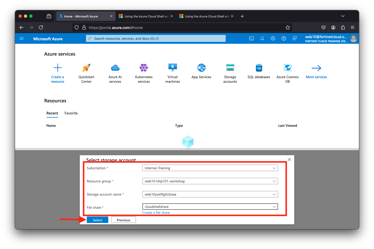
Task: Open SQL databases icon
Action: pyautogui.click(x=259, y=68)
